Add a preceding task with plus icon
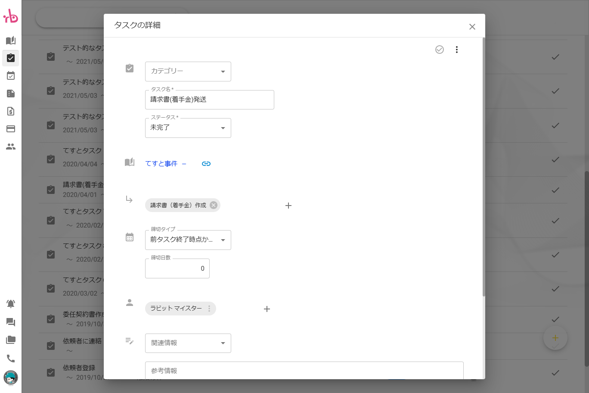 288,206
